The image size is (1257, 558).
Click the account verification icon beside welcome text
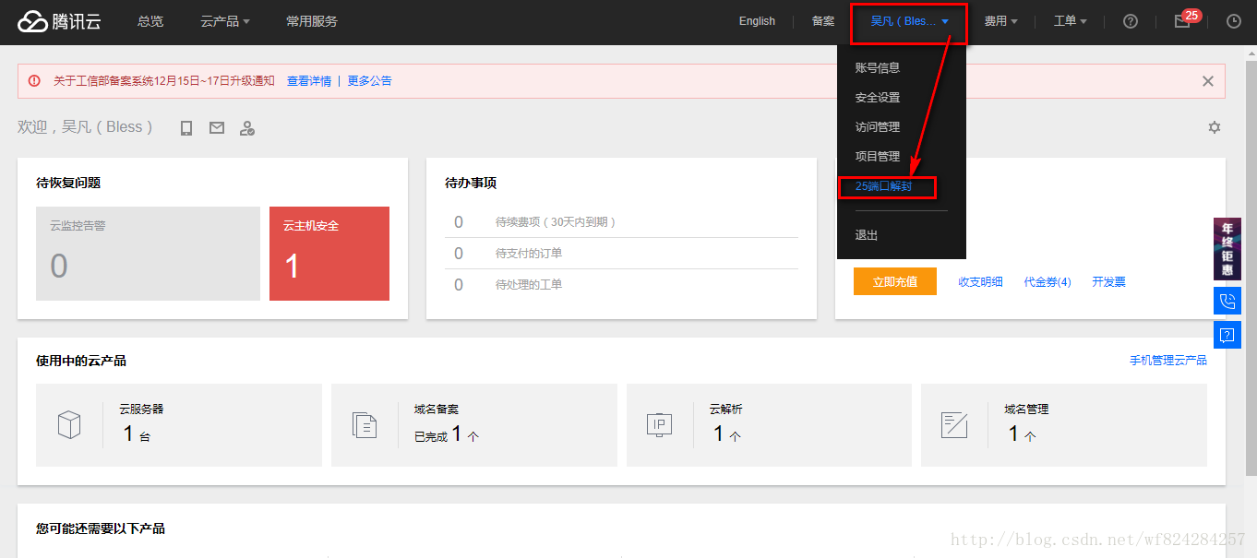pos(247,128)
